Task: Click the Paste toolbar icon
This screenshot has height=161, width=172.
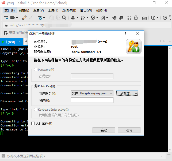Action: [58, 18]
